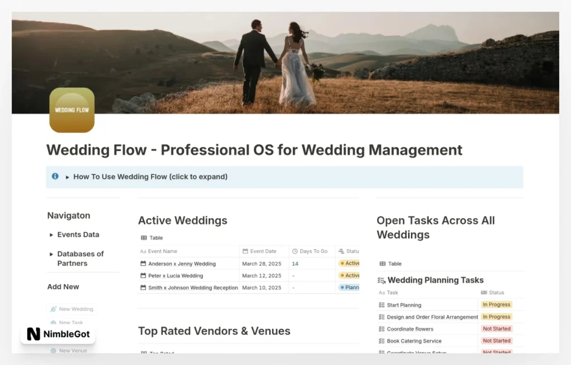This screenshot has height=365, width=571.
Task: Click the Wedding Planning Tasks checklist icon
Action: pos(381,280)
